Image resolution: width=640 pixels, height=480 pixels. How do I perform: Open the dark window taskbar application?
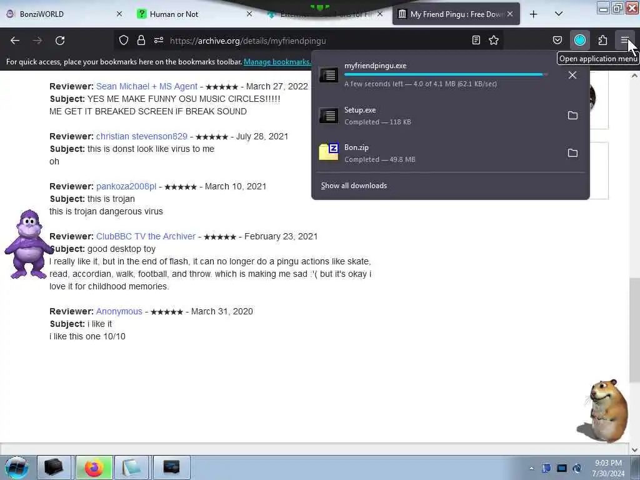coord(171,467)
